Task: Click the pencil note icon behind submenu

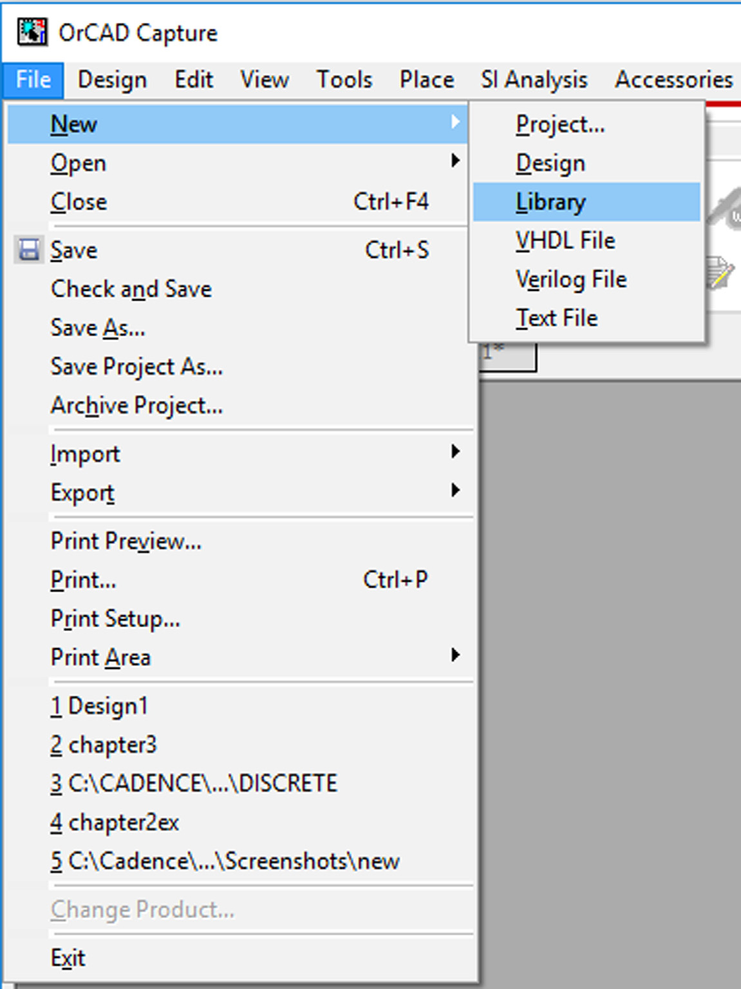Action: [x=720, y=272]
